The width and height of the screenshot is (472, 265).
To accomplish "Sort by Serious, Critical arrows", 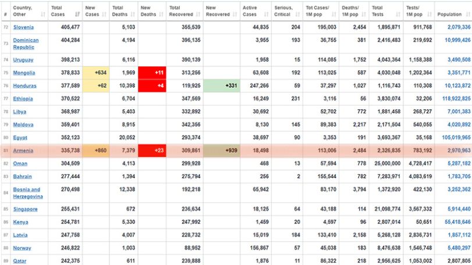I will coord(297,14).
